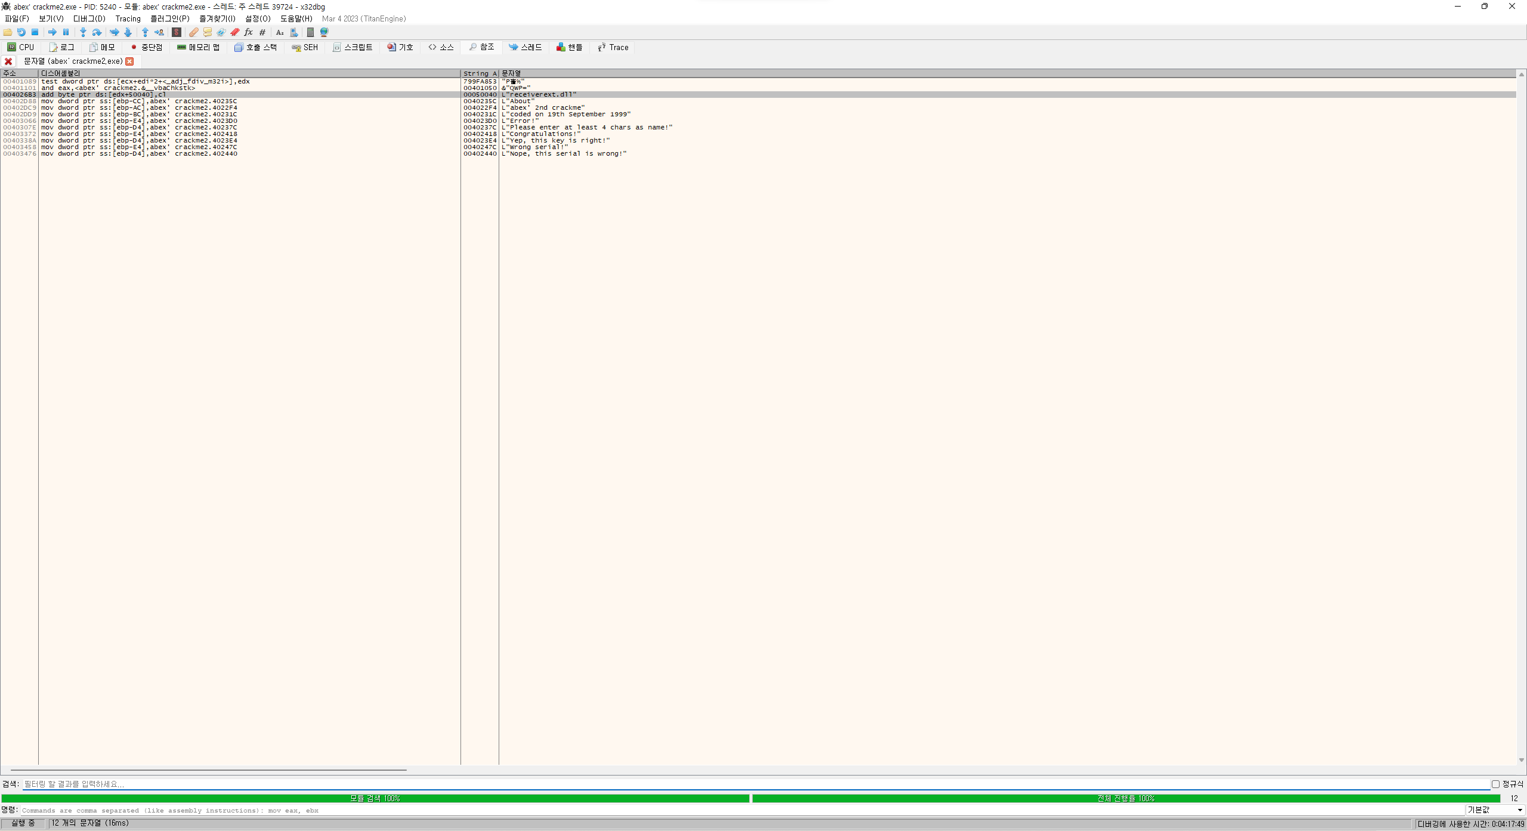Click the red X close-all-tabs icon
1527x831 pixels.
pos(8,61)
